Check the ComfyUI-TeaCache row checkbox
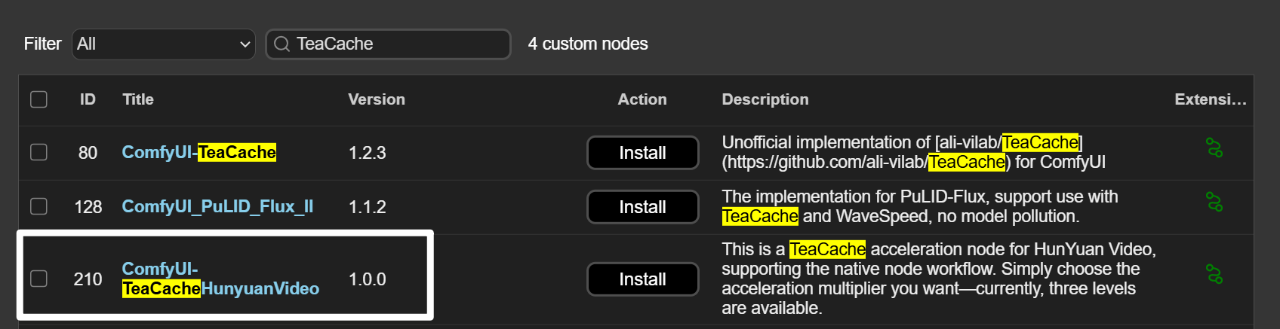 point(38,152)
